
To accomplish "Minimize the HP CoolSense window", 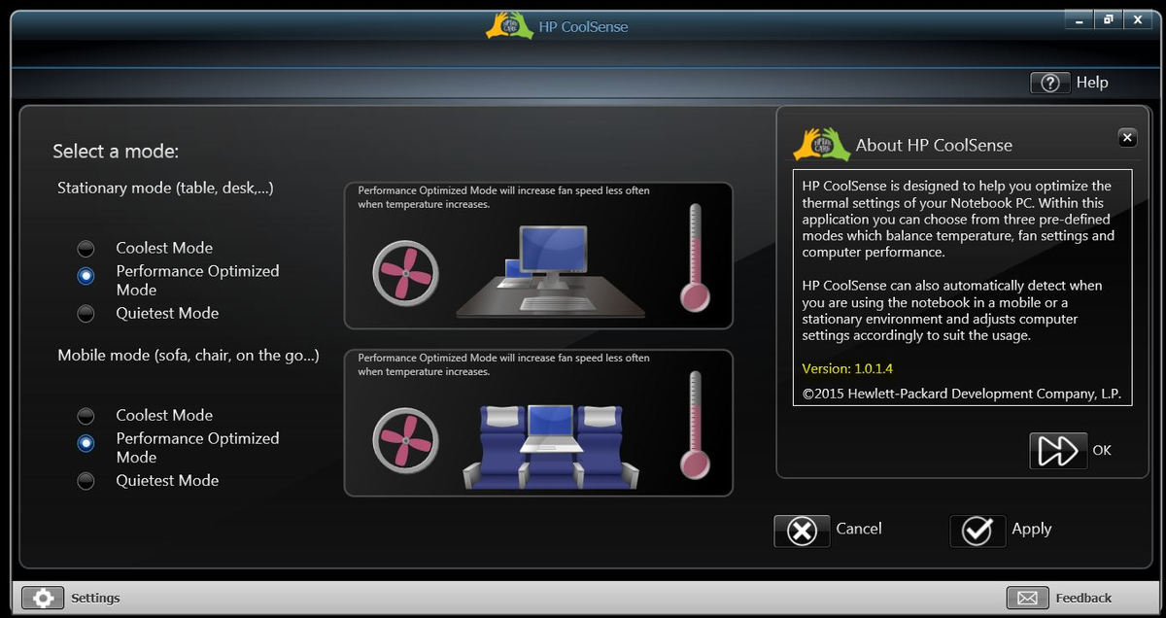I will pyautogui.click(x=1080, y=19).
